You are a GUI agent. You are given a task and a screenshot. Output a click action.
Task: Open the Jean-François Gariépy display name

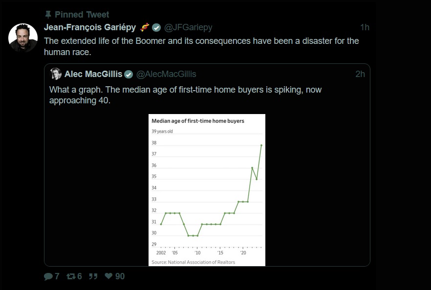pyautogui.click(x=90, y=27)
